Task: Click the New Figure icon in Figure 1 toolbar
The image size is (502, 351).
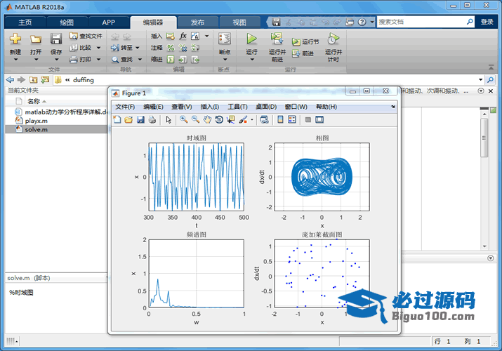Action: click(117, 119)
